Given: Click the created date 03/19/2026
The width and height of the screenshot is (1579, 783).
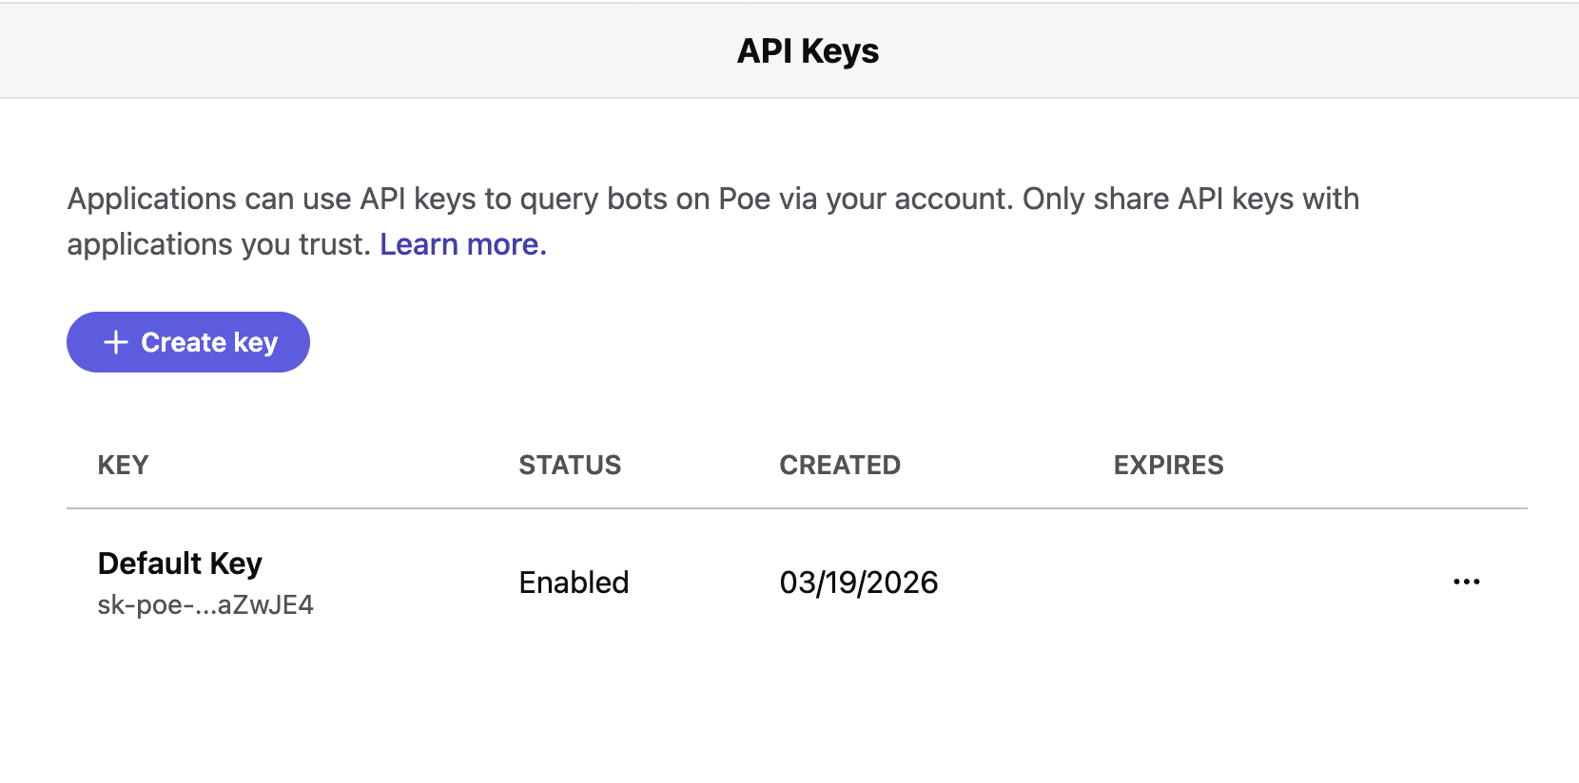Looking at the screenshot, I should tap(858, 582).
